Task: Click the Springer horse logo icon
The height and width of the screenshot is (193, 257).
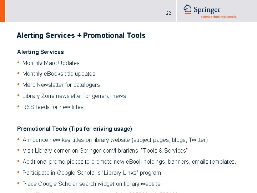Action: click(187, 9)
